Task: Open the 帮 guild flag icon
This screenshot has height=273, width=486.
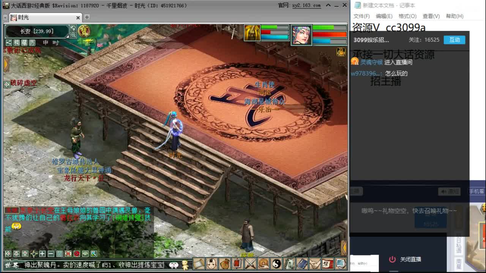Action: (327, 264)
